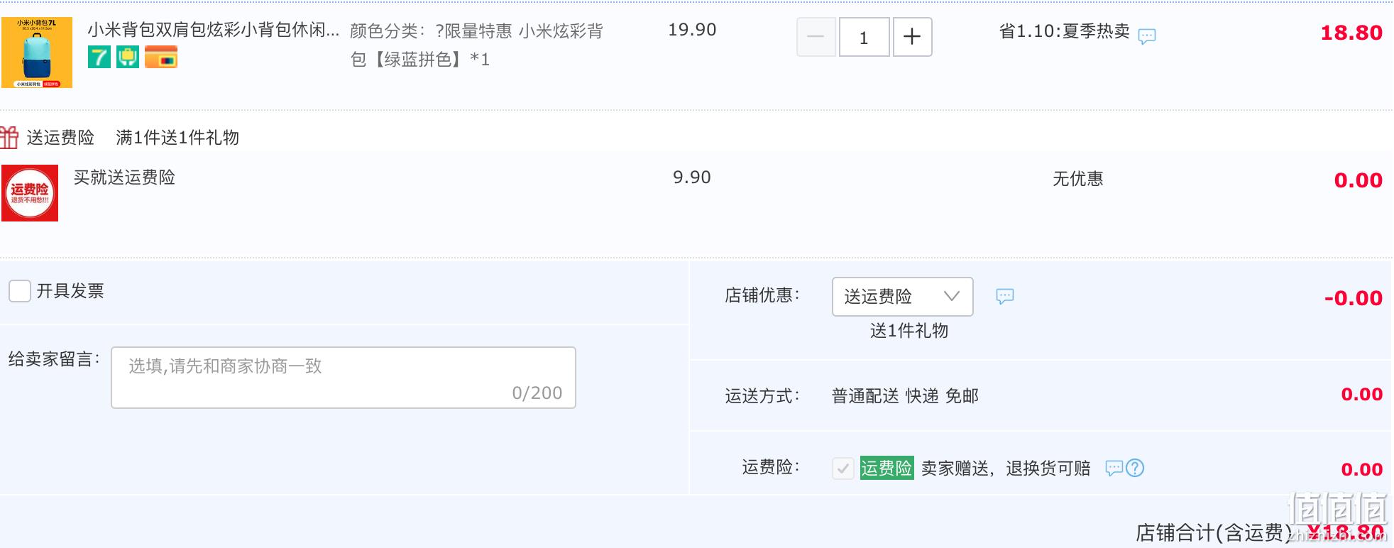Open the 小米背包双肩包 product title link
1394x548 pixels.
213,30
